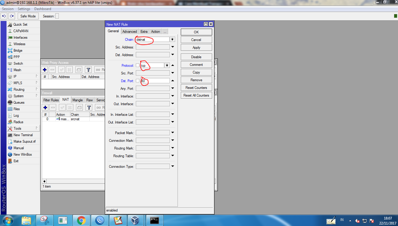Click the Dst. Port input field

(x=155, y=81)
